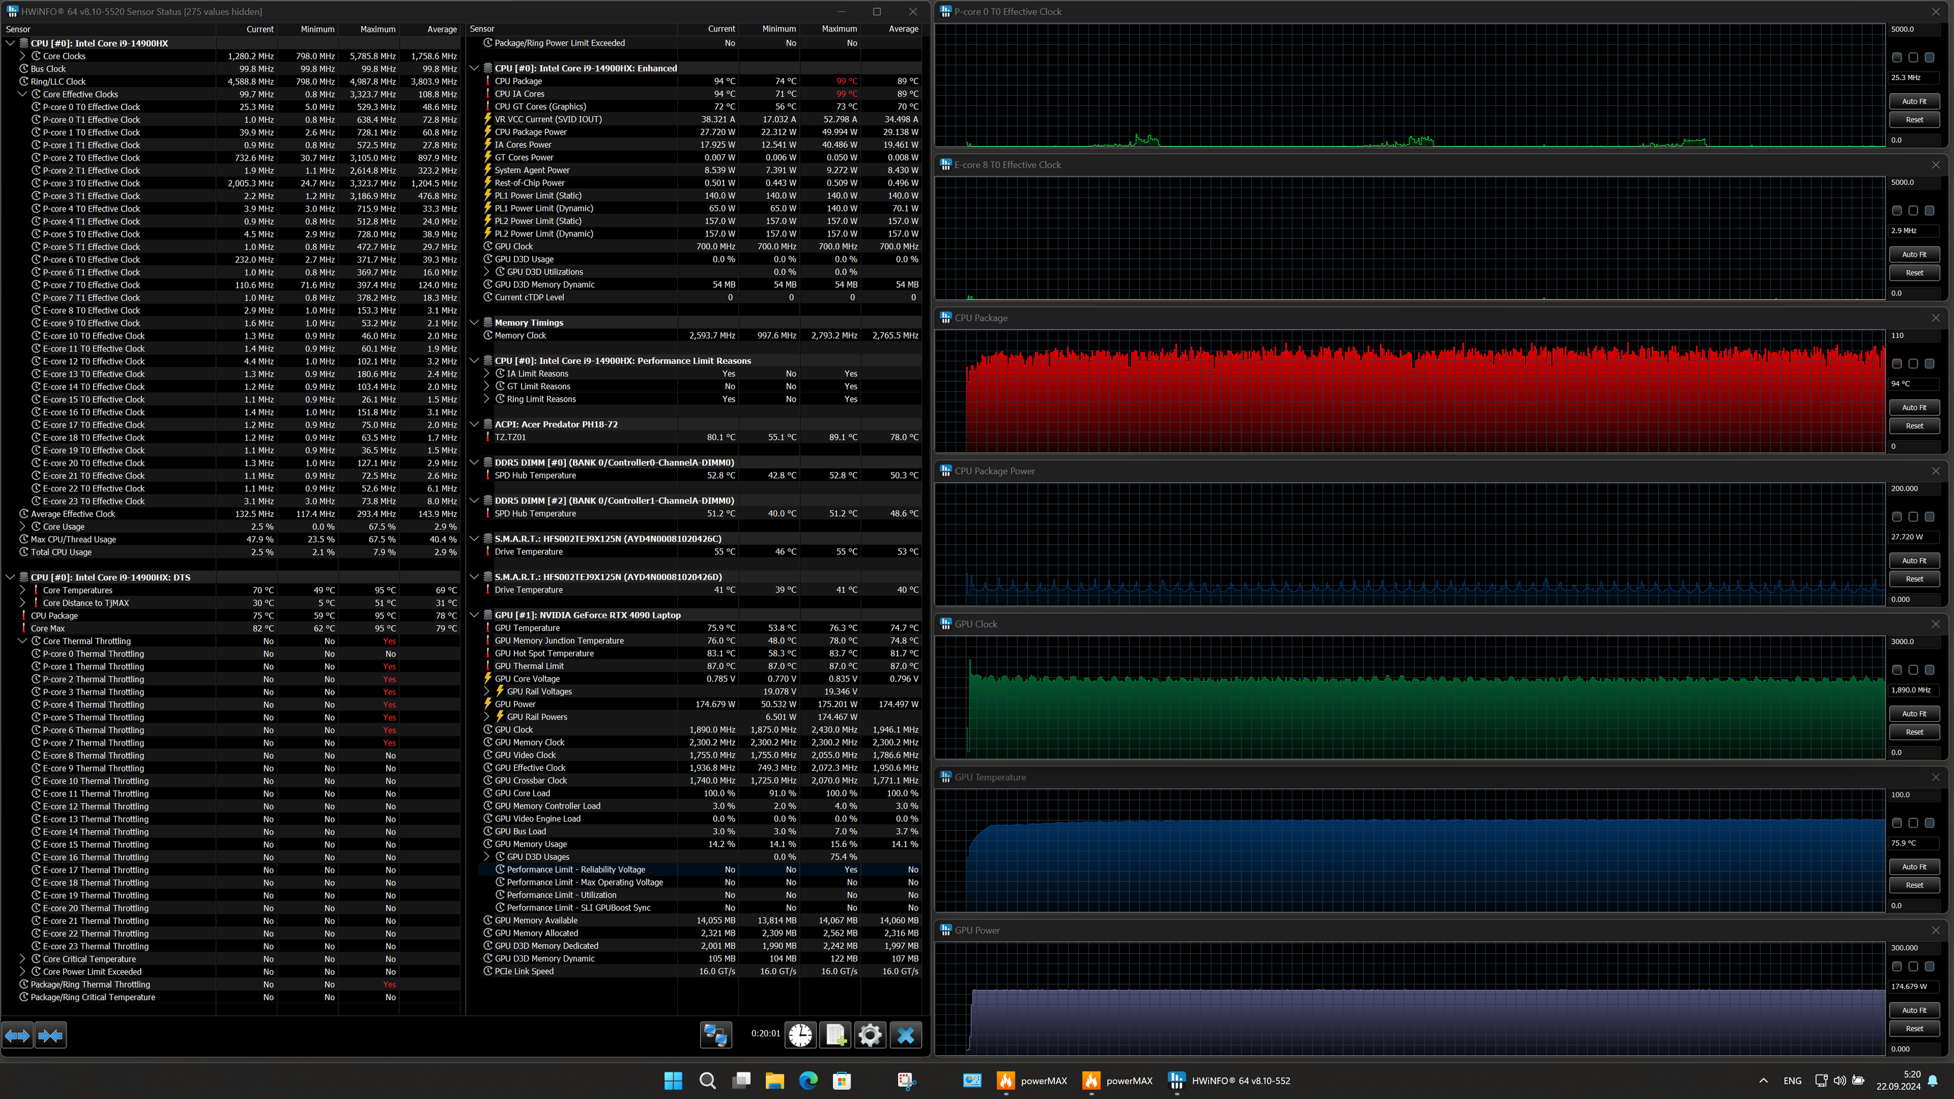
Task: Click the shrink columns inward-arrows icon
Action: tap(51, 1035)
